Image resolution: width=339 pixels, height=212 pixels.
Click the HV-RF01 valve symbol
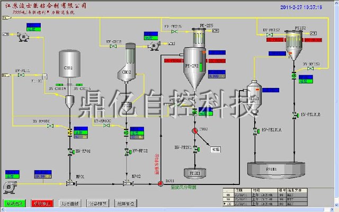click(x=70, y=153)
